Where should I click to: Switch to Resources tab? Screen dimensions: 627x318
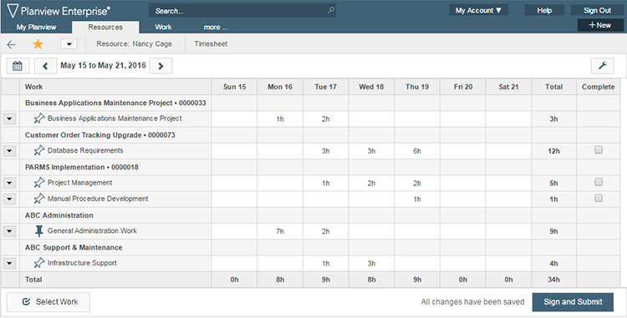(x=105, y=28)
